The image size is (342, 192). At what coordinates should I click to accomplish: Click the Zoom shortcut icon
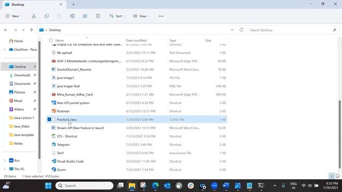click(x=53, y=170)
